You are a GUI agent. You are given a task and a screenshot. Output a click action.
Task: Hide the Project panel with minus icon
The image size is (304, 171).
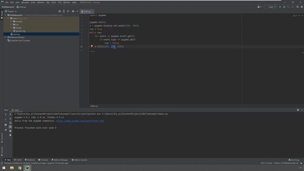tap(77, 11)
